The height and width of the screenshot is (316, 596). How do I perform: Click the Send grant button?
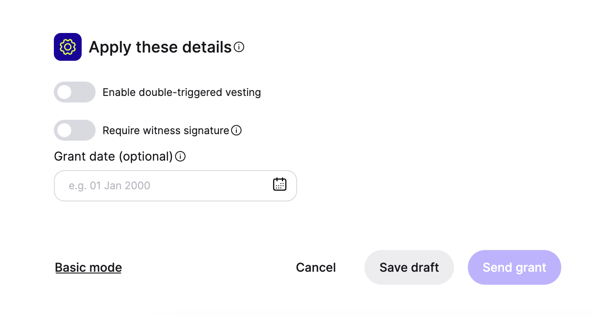(x=514, y=267)
